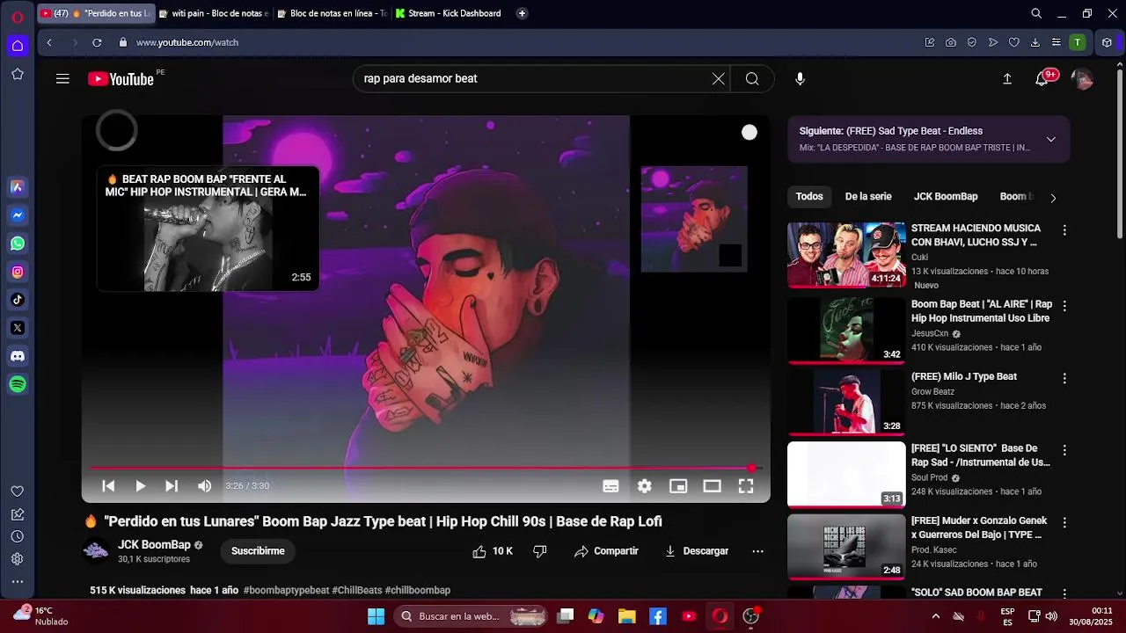The height and width of the screenshot is (633, 1126).
Task: Open YouTube notifications bell
Action: pyautogui.click(x=1042, y=79)
